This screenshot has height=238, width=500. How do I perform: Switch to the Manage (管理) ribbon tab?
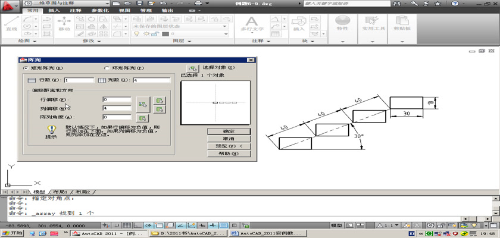[x=146, y=11]
